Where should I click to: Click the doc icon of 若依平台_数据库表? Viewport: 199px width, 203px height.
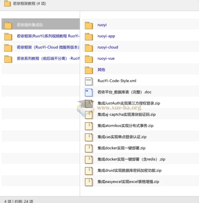pyautogui.click(x=89, y=93)
